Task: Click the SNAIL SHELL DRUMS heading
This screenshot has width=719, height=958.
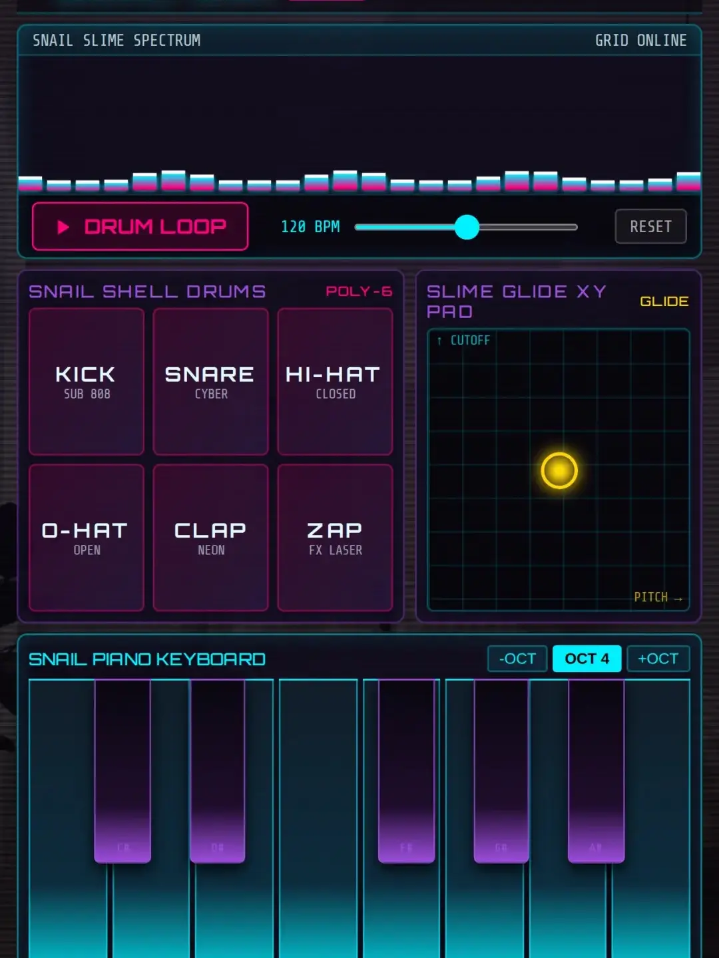Action: coord(147,291)
